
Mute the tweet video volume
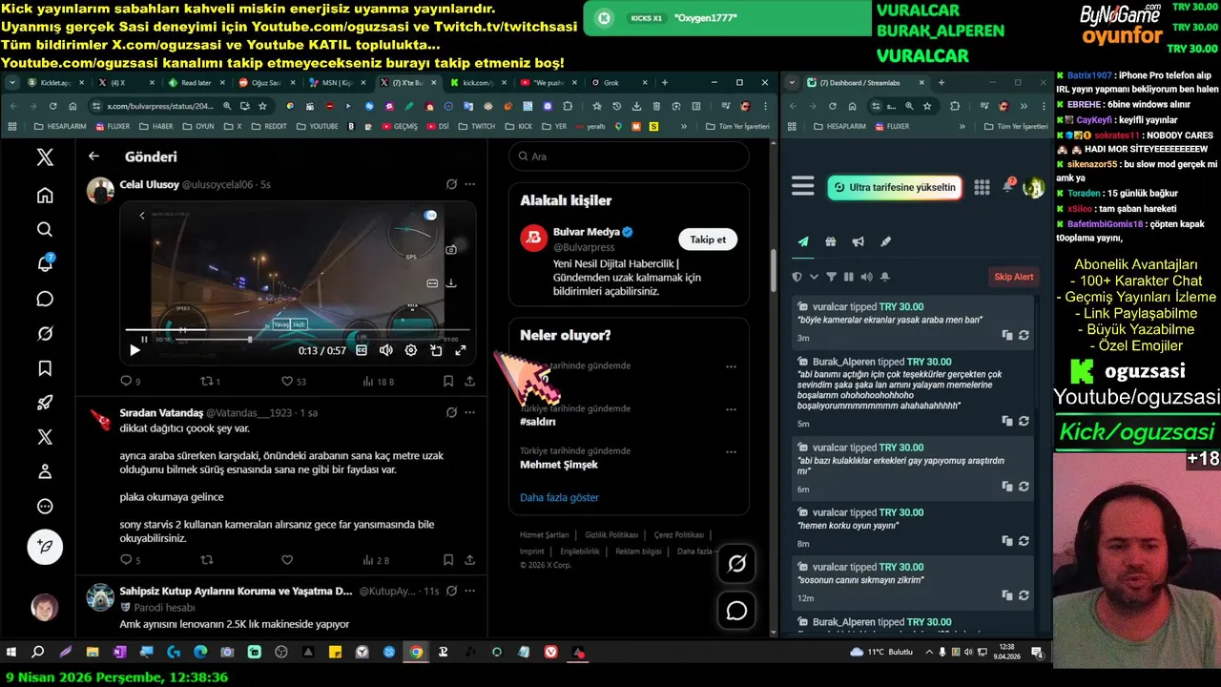click(x=385, y=350)
